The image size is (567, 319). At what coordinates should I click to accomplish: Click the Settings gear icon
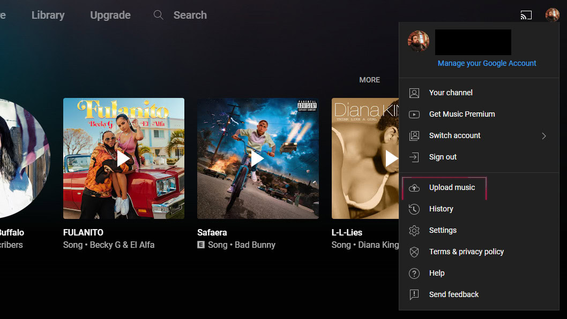click(x=414, y=231)
